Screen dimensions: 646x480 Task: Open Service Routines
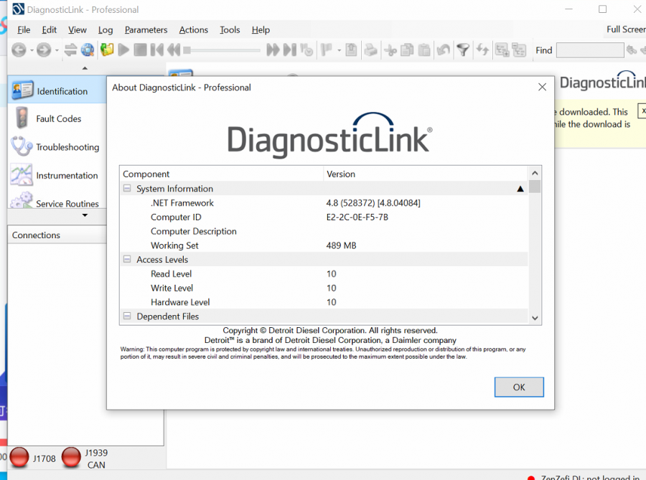tap(65, 203)
